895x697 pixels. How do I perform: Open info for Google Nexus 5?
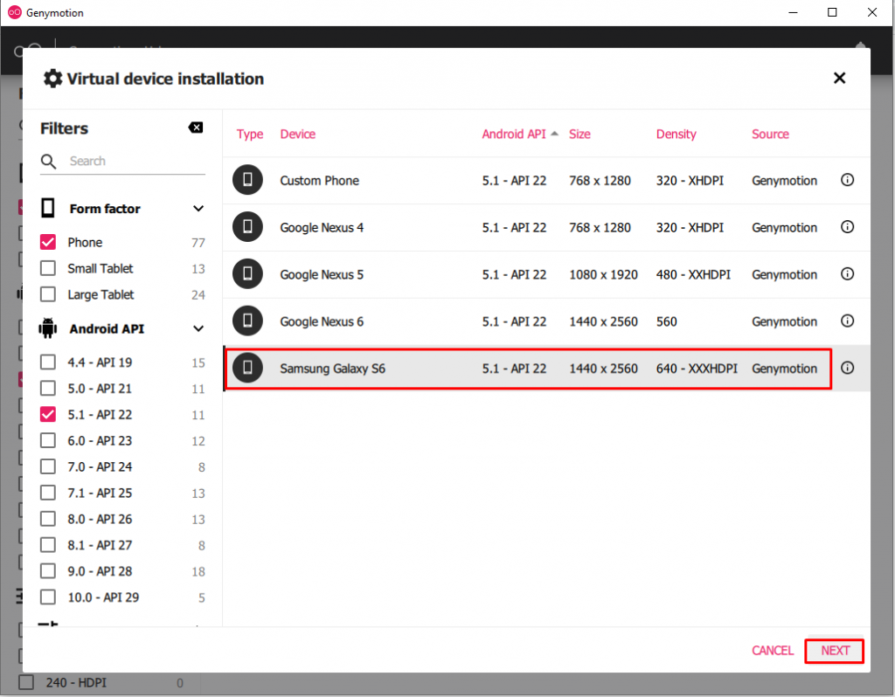[847, 273]
